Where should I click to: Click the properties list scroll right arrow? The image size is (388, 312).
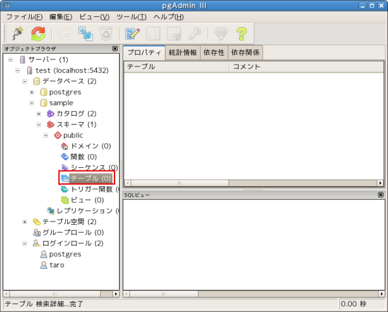pos(380,183)
